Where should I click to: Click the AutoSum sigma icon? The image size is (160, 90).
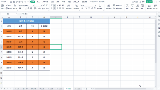pos(127,6)
